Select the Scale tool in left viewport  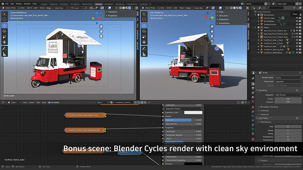point(4,37)
